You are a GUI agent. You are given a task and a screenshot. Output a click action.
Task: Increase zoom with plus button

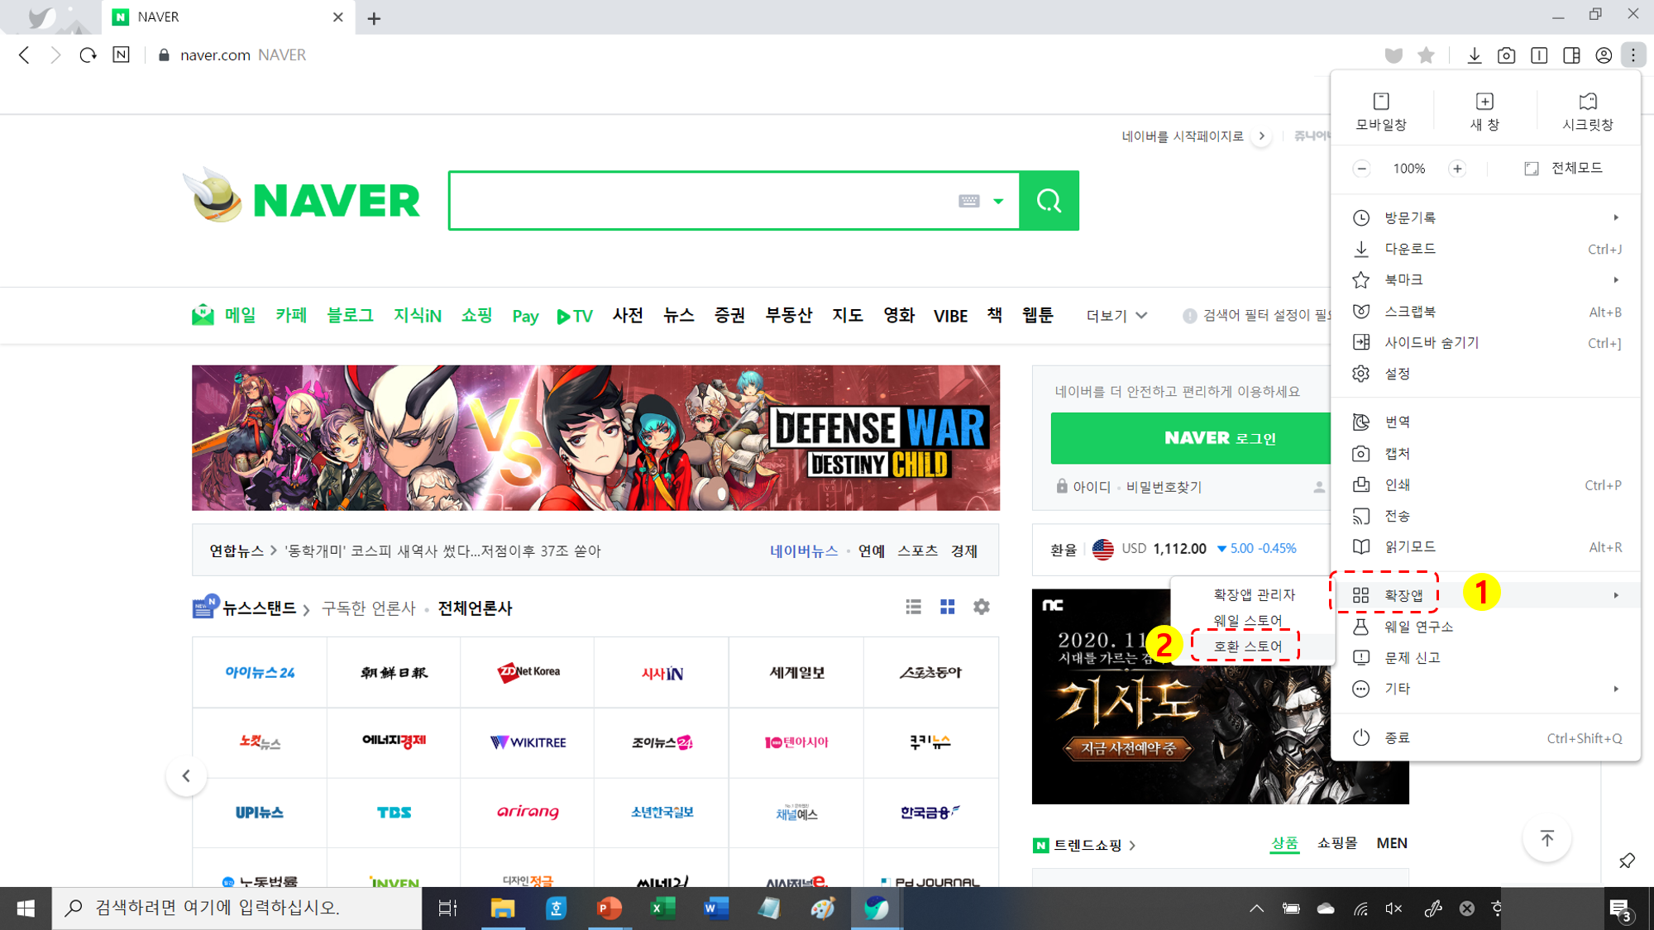point(1457,169)
